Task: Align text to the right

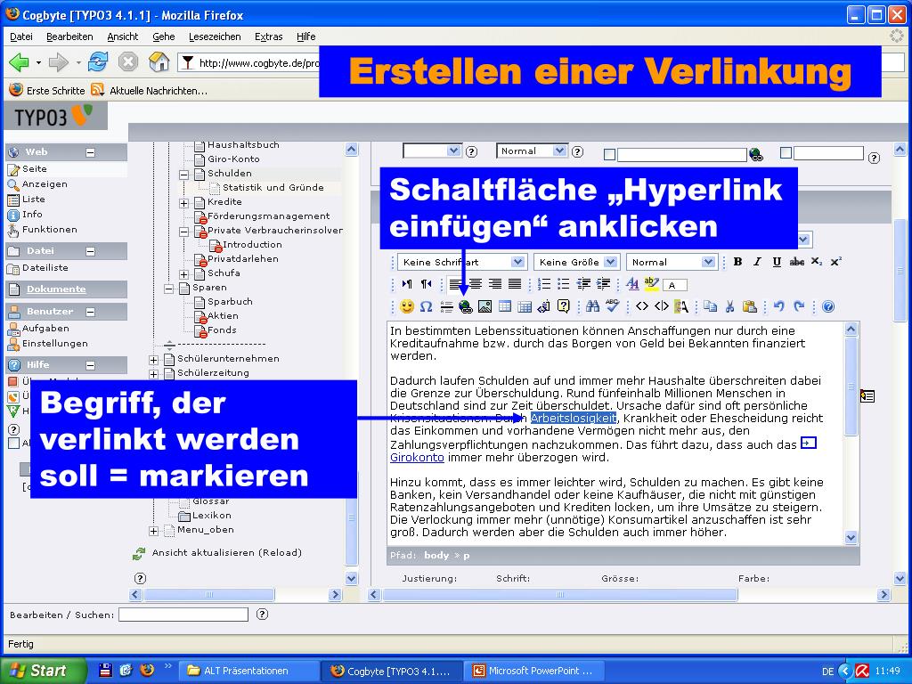Action: coord(495,284)
